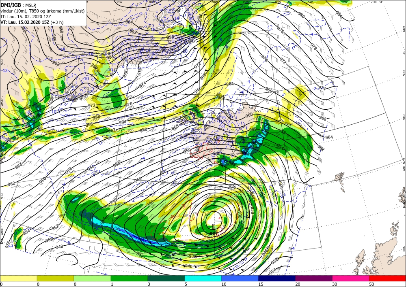
Task: Choose the purple legend swatch
Action: pos(314,278)
